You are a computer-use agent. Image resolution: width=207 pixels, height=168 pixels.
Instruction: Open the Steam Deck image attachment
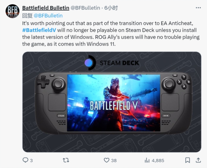pyautogui.click(x=112, y=102)
